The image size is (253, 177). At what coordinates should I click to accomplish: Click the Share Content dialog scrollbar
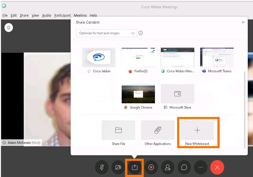pos(245,110)
